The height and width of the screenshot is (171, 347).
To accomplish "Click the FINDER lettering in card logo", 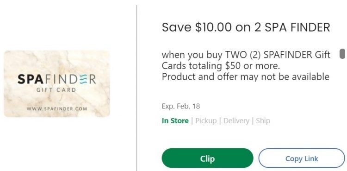I will click(x=68, y=79).
